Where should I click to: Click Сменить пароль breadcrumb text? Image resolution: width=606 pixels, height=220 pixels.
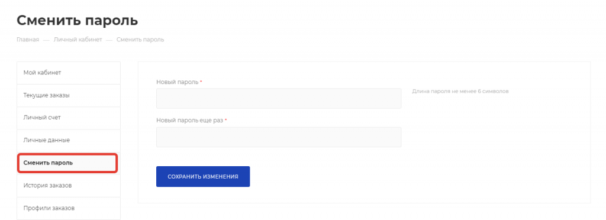(140, 40)
